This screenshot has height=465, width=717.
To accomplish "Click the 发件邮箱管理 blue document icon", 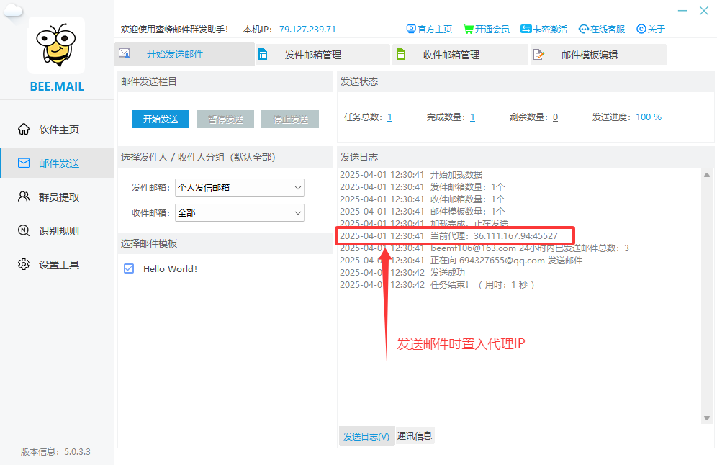I will point(263,55).
